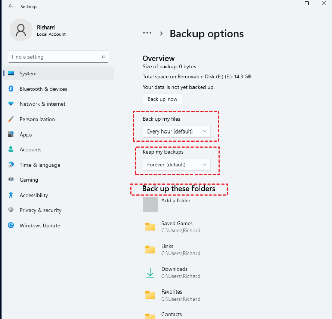332x319 pixels.
Task: Click Richard account name
Action: pos(46,28)
